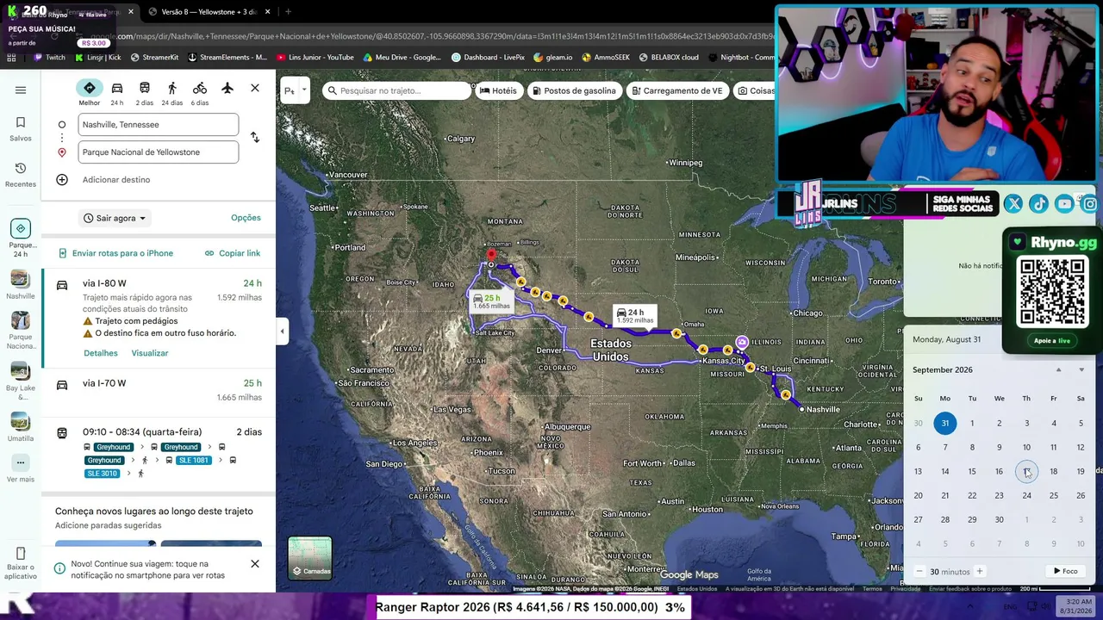The image size is (1103, 620).
Task: Select the 09:10 - 08:34 Greyhound transit route
Action: 159,452
